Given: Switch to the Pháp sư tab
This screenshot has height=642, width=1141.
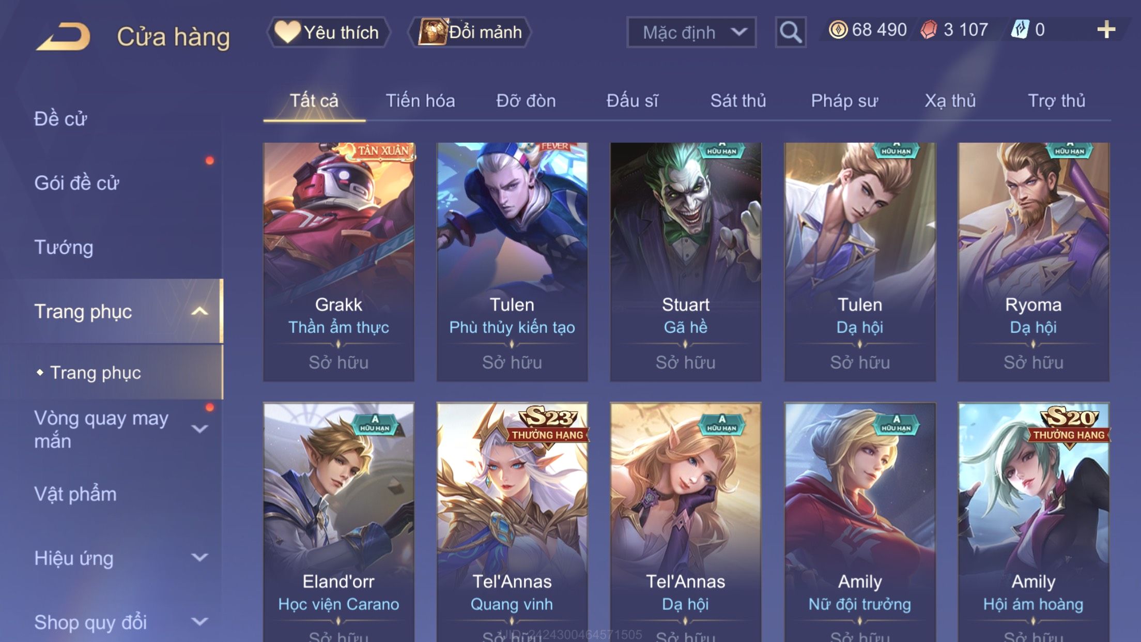Looking at the screenshot, I should click(844, 101).
